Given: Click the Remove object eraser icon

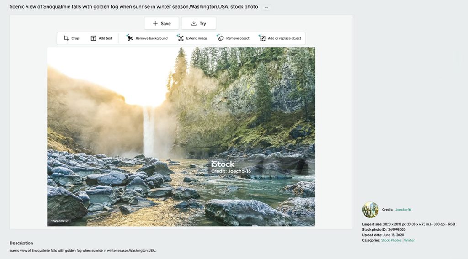Looking at the screenshot, I should pyautogui.click(x=220, y=37).
